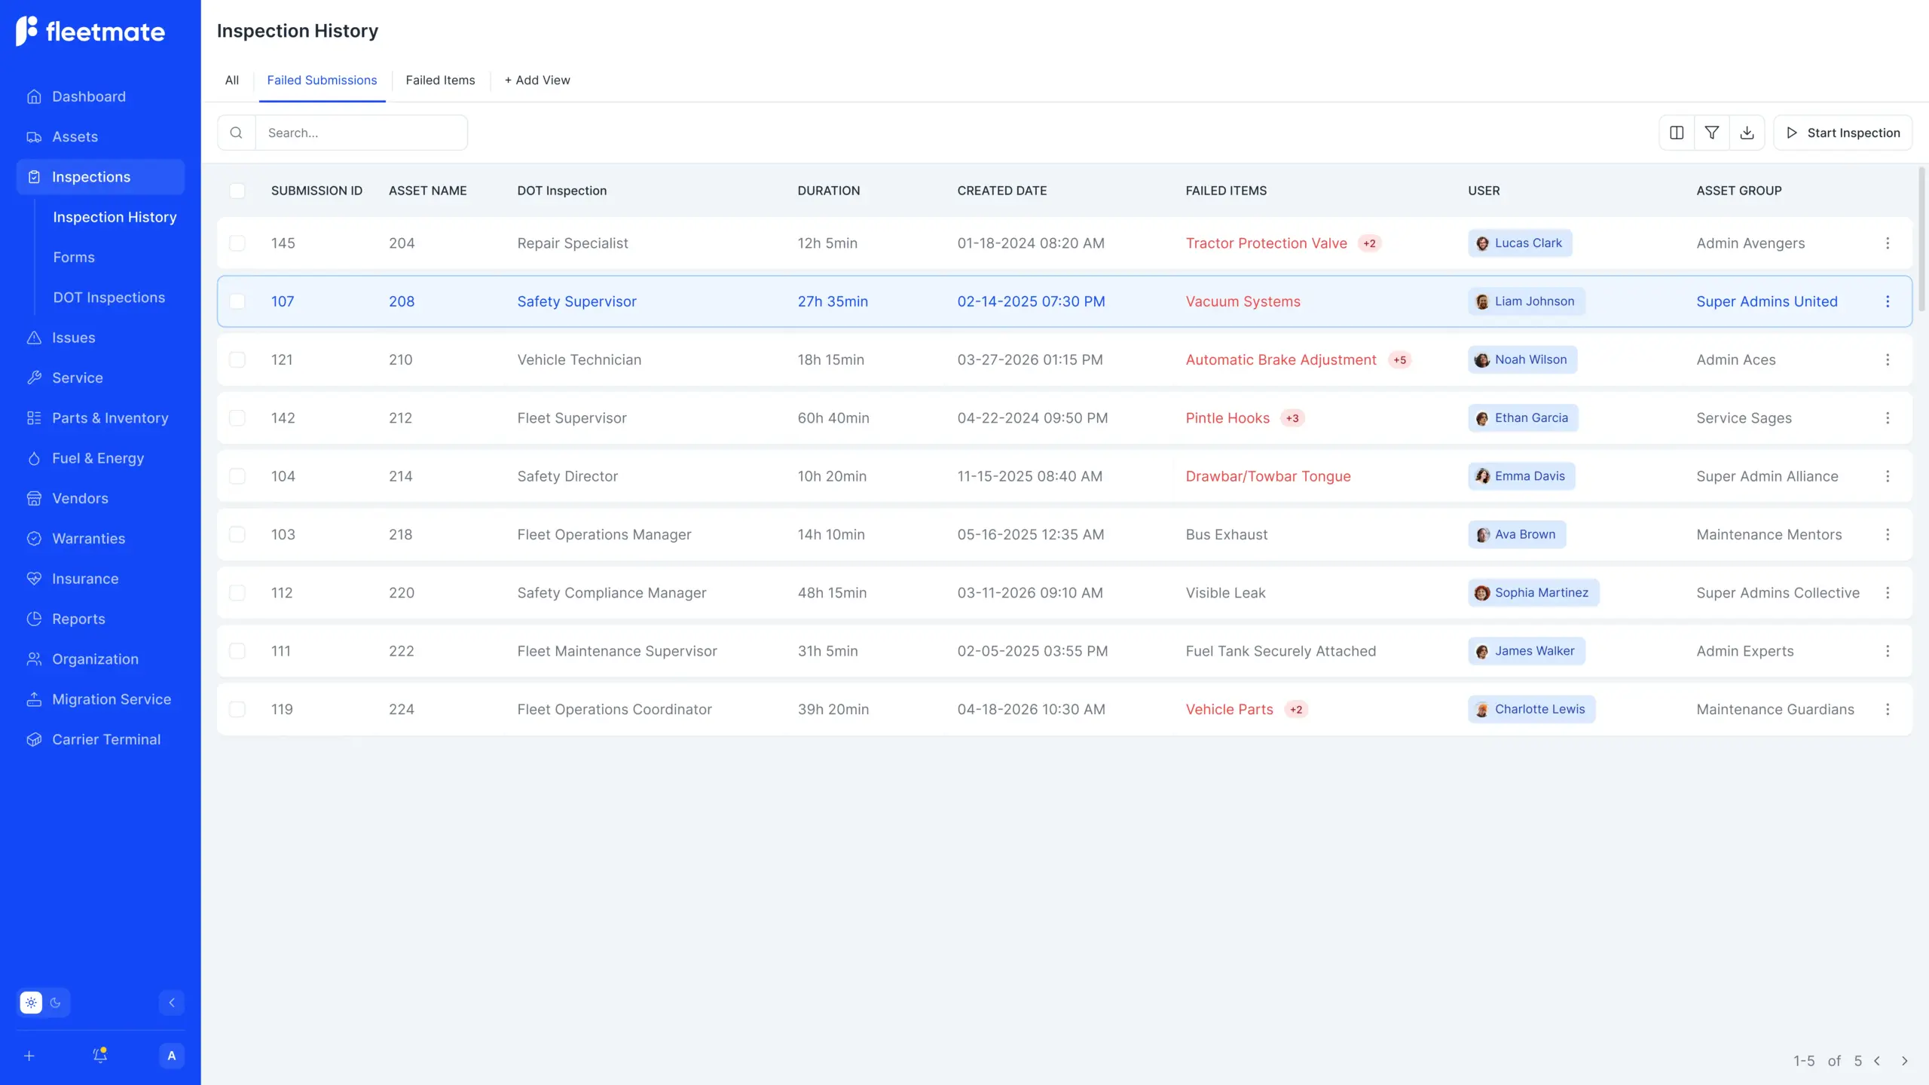Click the download export icon
Image resolution: width=1929 pixels, height=1085 pixels.
tap(1747, 133)
